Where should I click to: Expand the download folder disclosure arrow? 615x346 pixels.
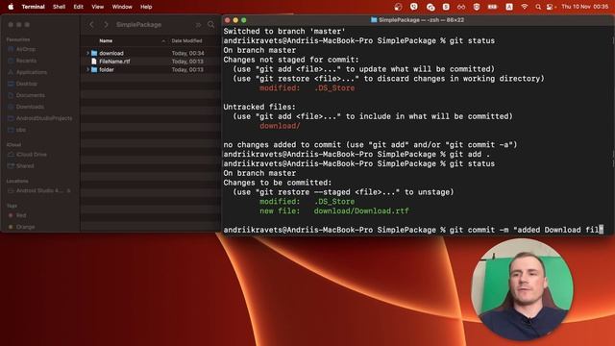[87, 53]
